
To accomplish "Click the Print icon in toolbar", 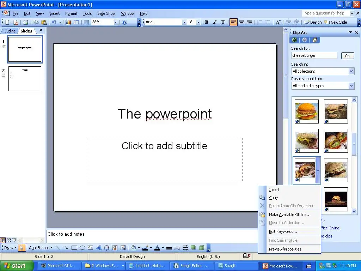I will 25,22.
